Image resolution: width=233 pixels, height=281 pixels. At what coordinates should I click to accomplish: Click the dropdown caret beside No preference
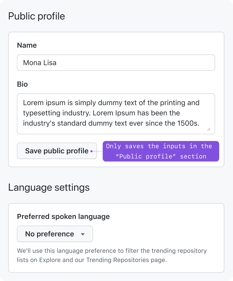(83, 234)
